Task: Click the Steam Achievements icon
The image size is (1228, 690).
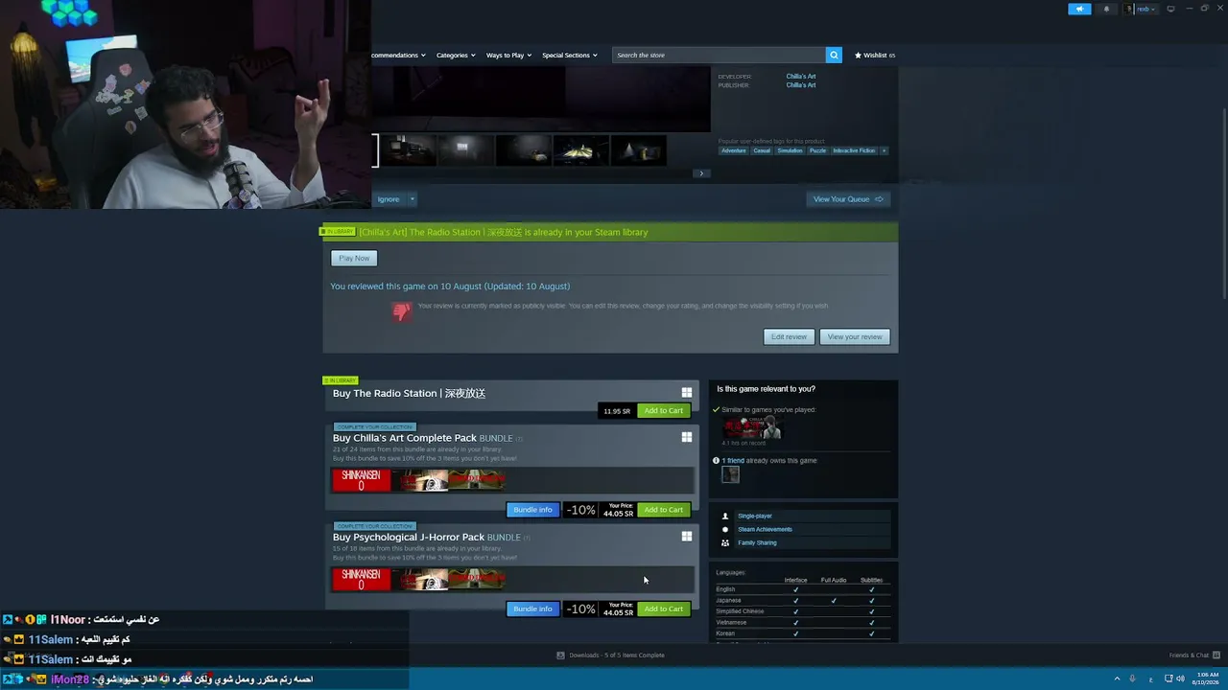Action: point(725,529)
